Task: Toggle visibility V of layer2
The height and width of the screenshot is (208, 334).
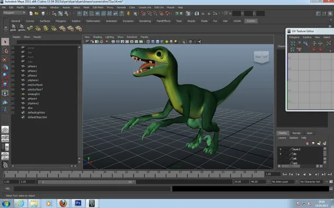Action: (x=280, y=149)
